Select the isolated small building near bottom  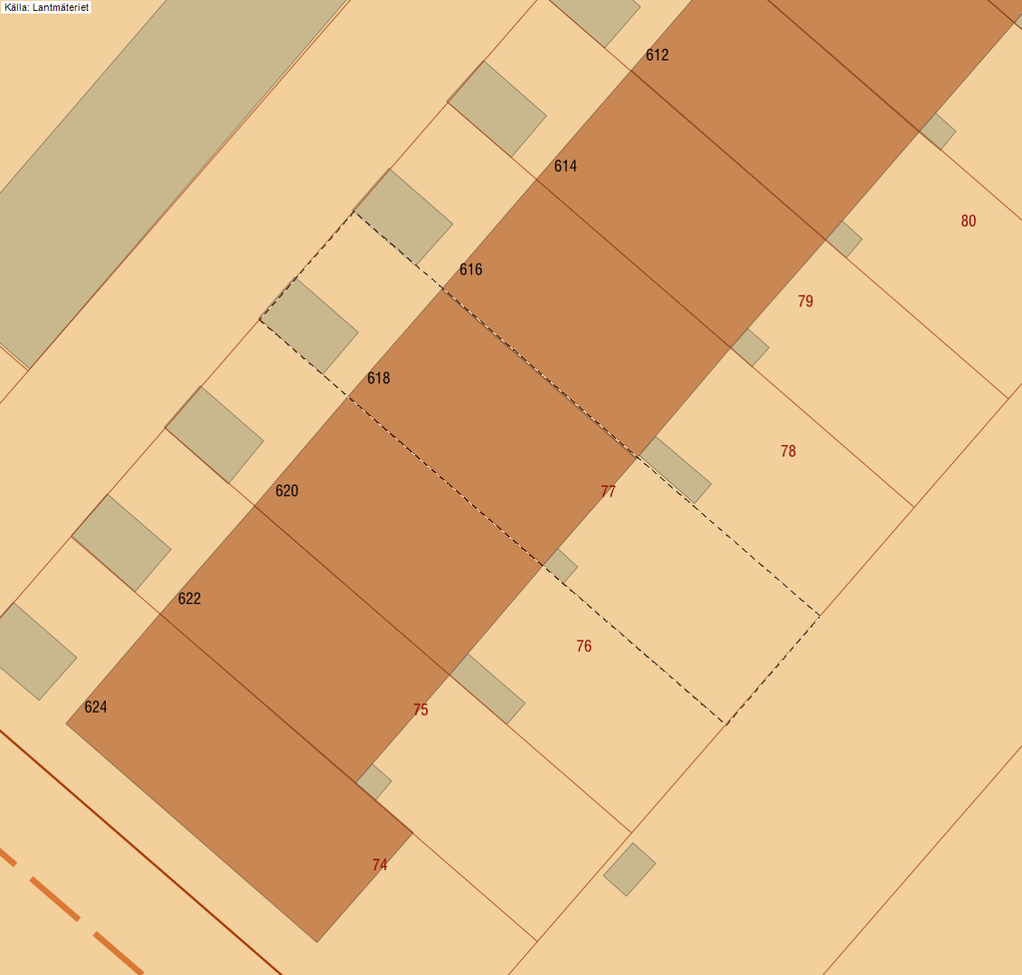coord(629,869)
